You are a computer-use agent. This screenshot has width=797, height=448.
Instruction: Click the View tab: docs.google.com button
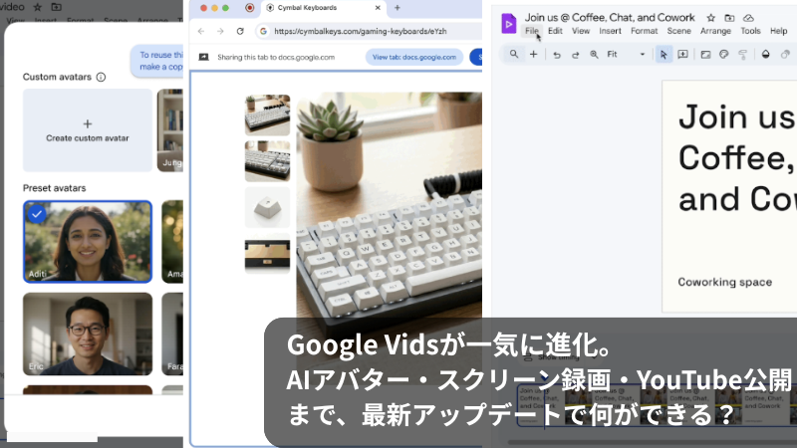click(x=413, y=58)
